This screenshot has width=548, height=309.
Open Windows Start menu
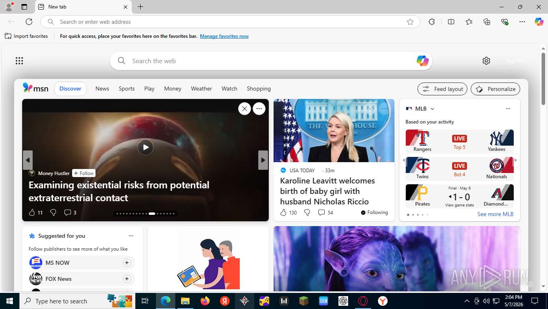tap(10, 301)
